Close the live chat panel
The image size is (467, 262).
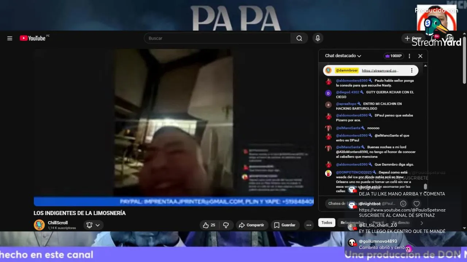[x=420, y=56]
